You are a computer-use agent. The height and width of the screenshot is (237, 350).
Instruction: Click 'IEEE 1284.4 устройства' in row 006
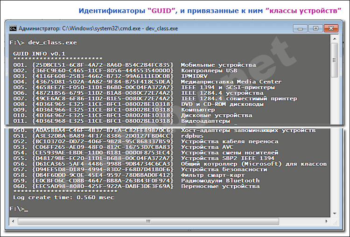(x=222, y=93)
